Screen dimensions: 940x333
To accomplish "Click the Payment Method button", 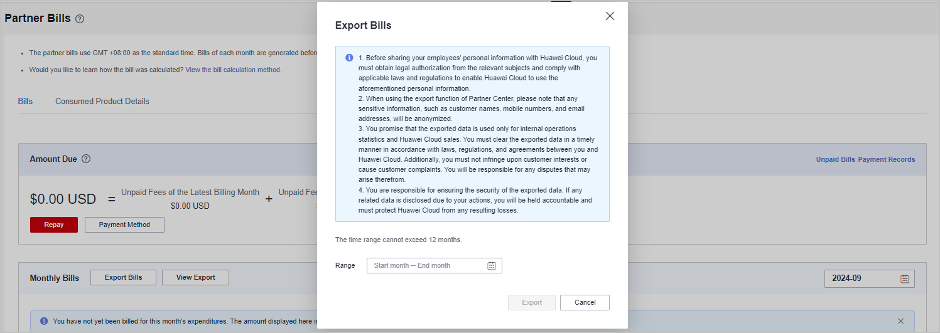I will click(124, 225).
